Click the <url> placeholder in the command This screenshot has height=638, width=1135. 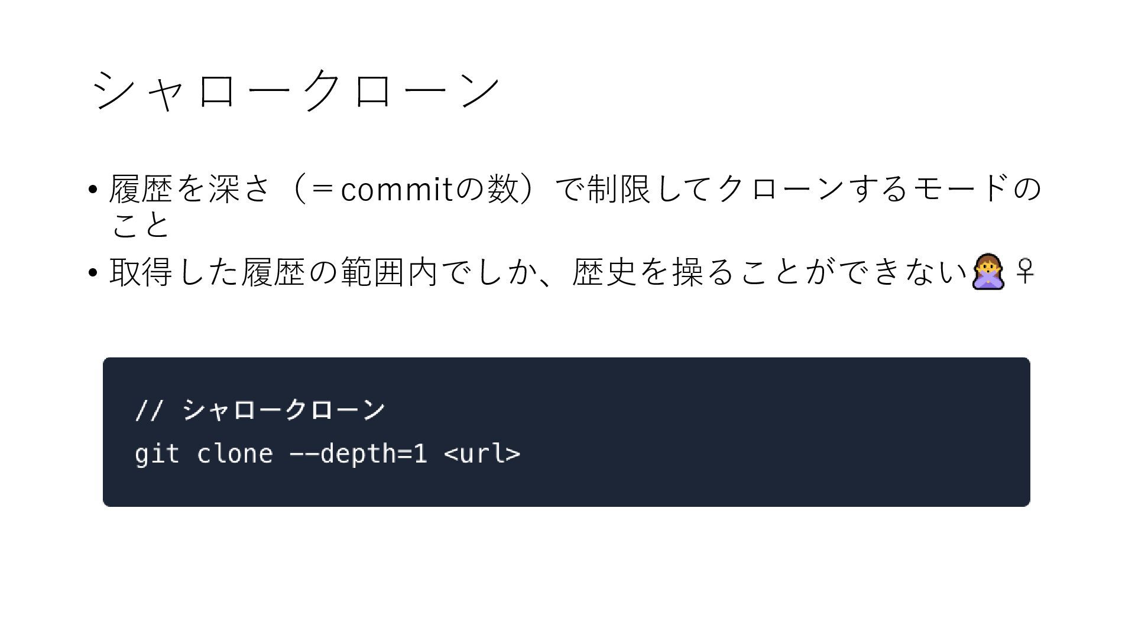482,454
